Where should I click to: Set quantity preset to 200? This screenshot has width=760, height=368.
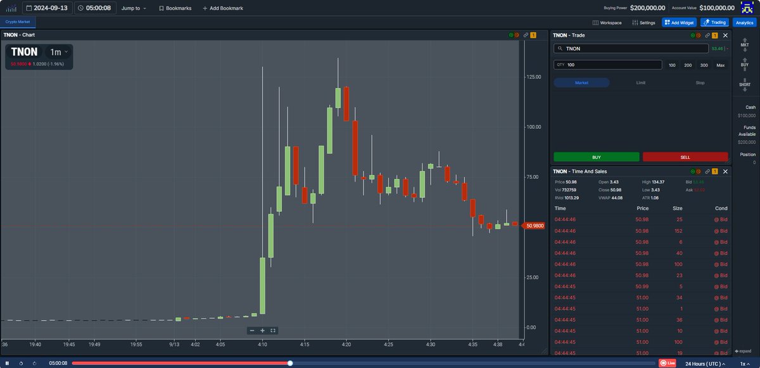pos(688,65)
